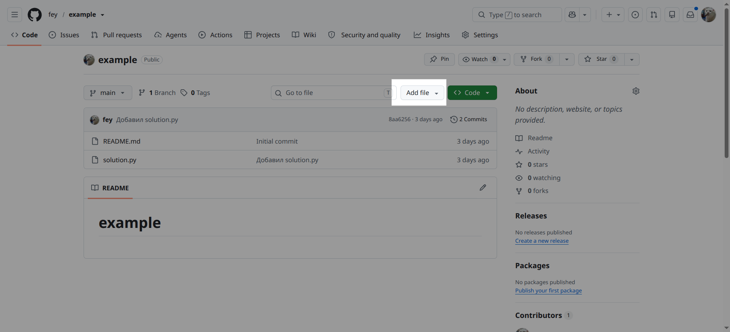This screenshot has height=332, width=730.
Task: Open the issues shortcut icon in header
Action: [635, 15]
